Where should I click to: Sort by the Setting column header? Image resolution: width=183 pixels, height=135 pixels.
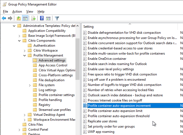129,27
